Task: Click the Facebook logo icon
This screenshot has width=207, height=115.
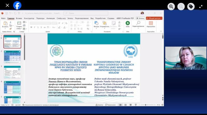Action: tap(17, 5)
